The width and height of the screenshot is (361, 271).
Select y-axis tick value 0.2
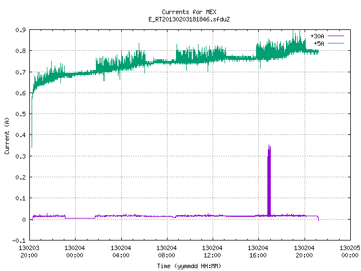pyautogui.click(x=20, y=177)
